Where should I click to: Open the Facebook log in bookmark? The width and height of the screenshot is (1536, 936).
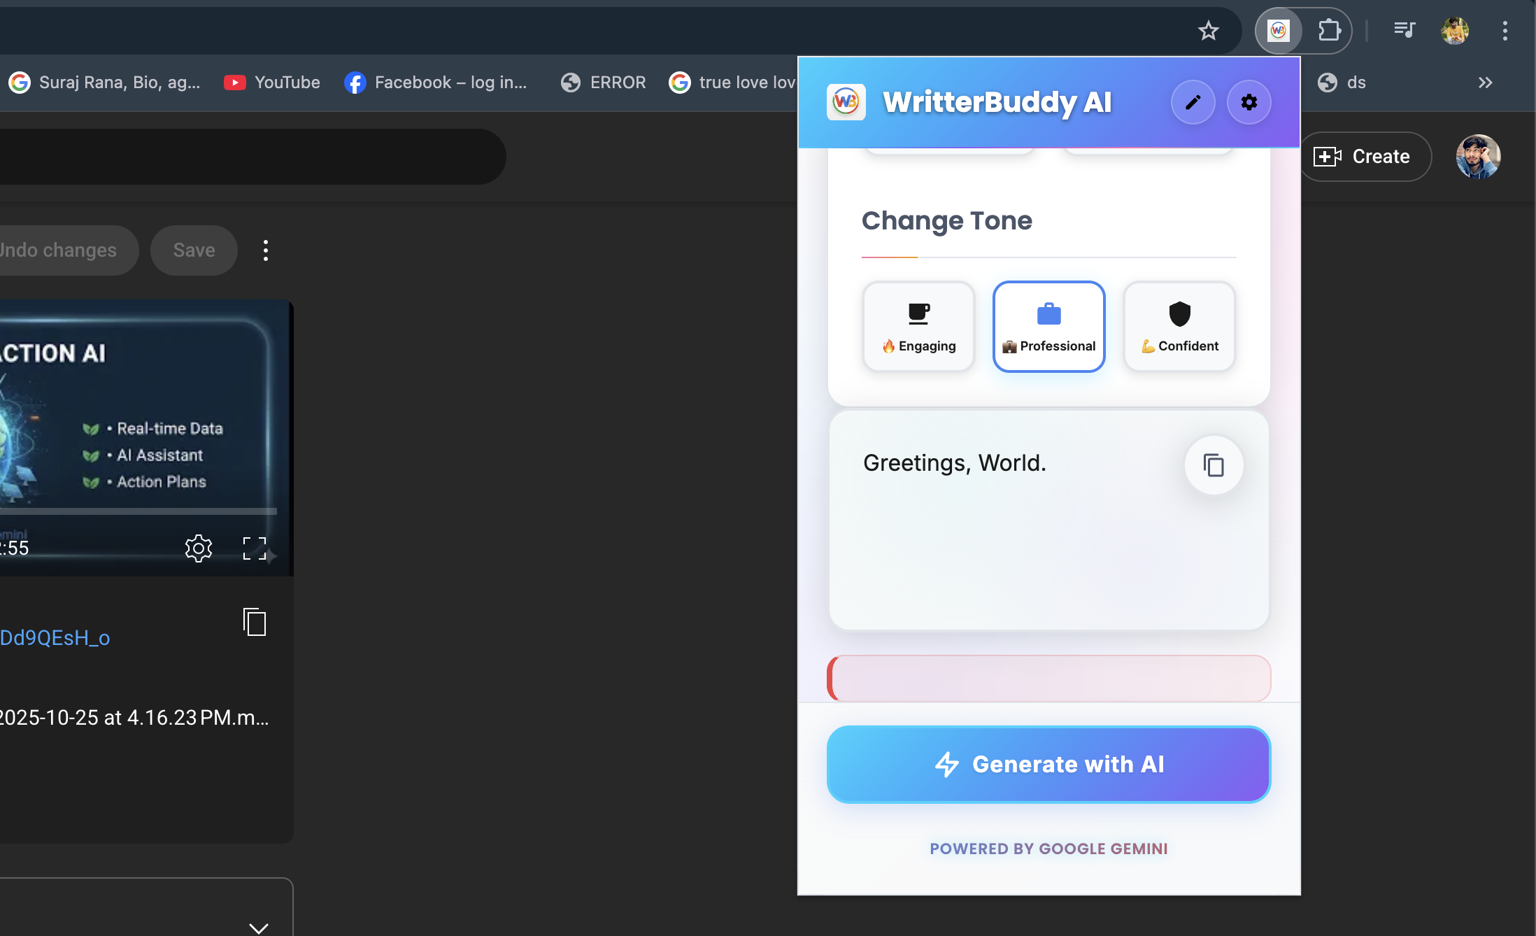[436, 83]
